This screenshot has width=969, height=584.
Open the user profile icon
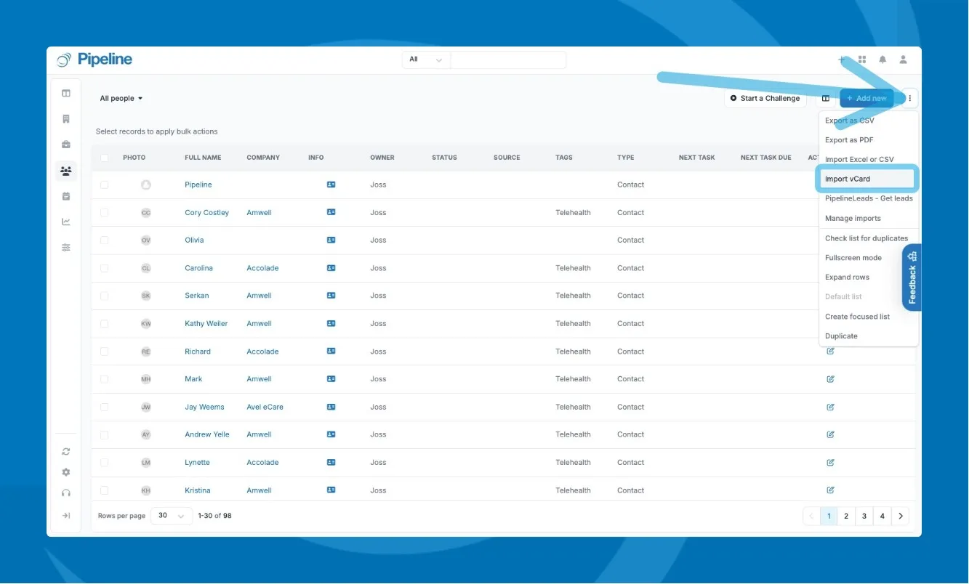(x=904, y=60)
